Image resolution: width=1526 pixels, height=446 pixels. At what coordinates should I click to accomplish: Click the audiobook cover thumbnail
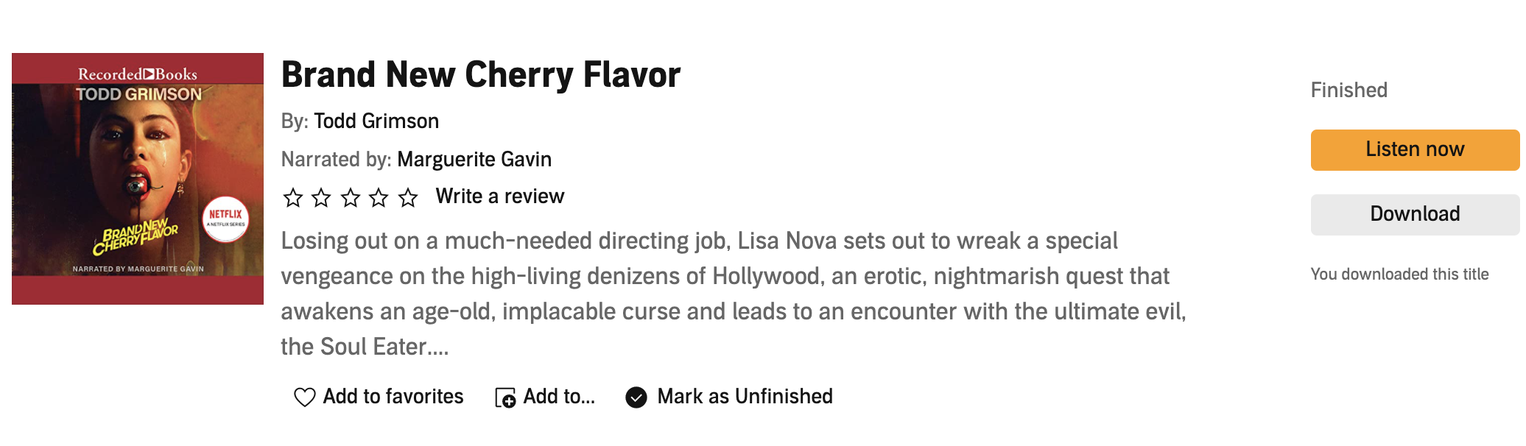tap(138, 179)
